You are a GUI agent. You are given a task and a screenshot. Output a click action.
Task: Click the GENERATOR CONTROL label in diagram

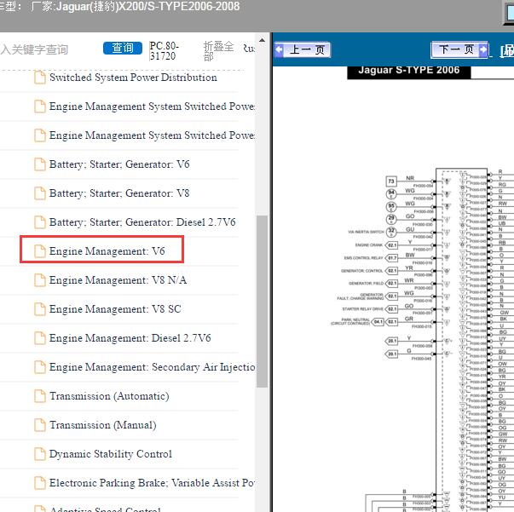click(x=362, y=271)
